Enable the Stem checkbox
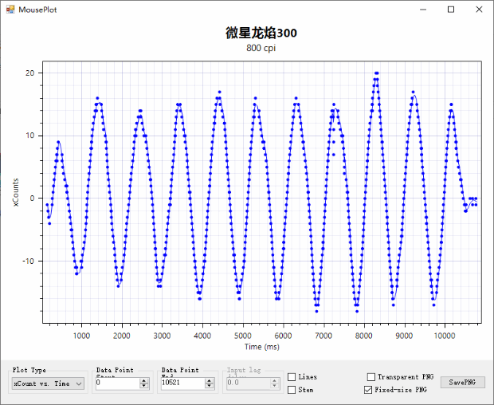This screenshot has width=494, height=405. click(292, 390)
